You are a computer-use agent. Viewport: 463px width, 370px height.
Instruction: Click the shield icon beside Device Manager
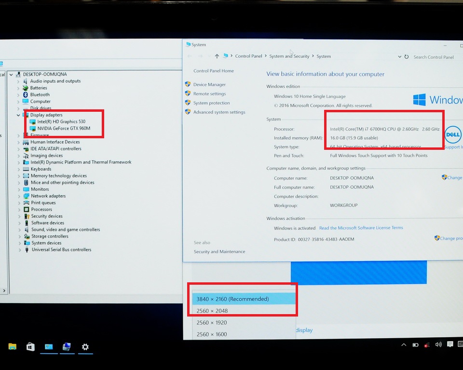pos(188,84)
